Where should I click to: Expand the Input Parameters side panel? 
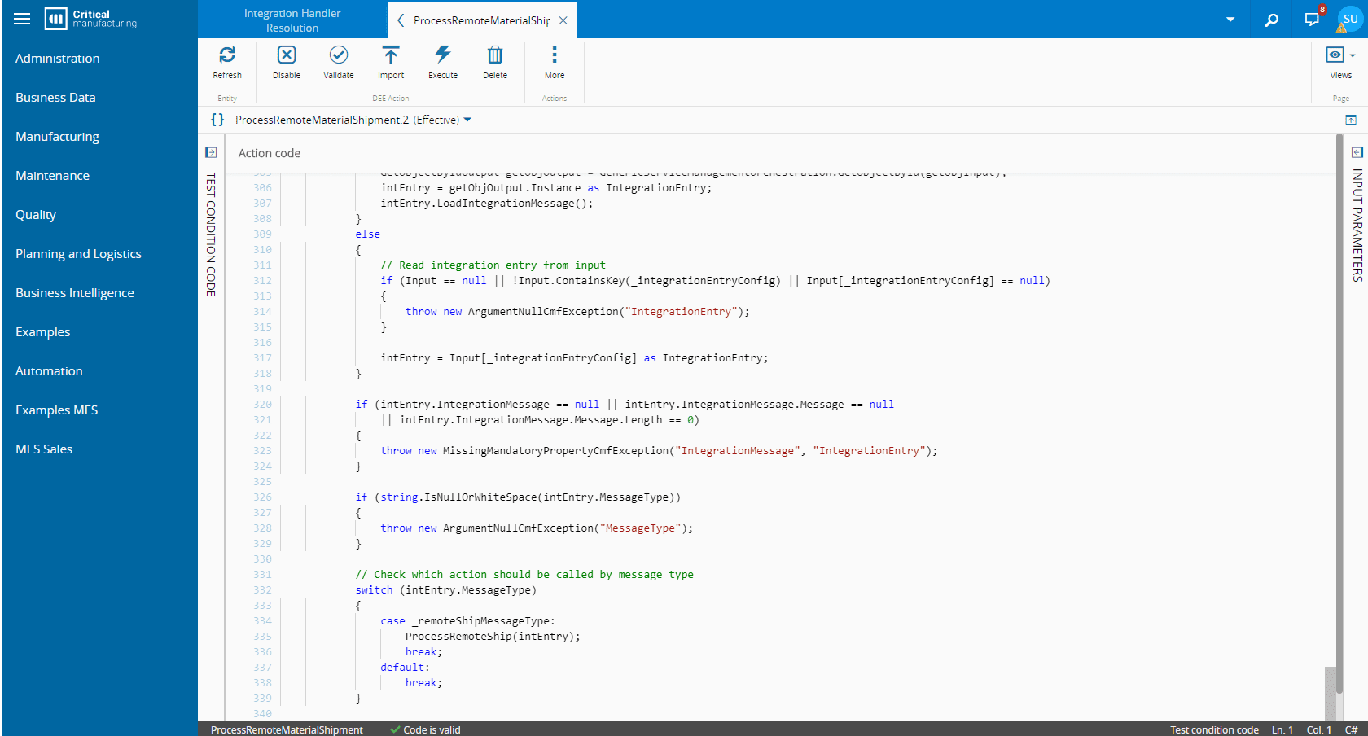[x=1357, y=152]
